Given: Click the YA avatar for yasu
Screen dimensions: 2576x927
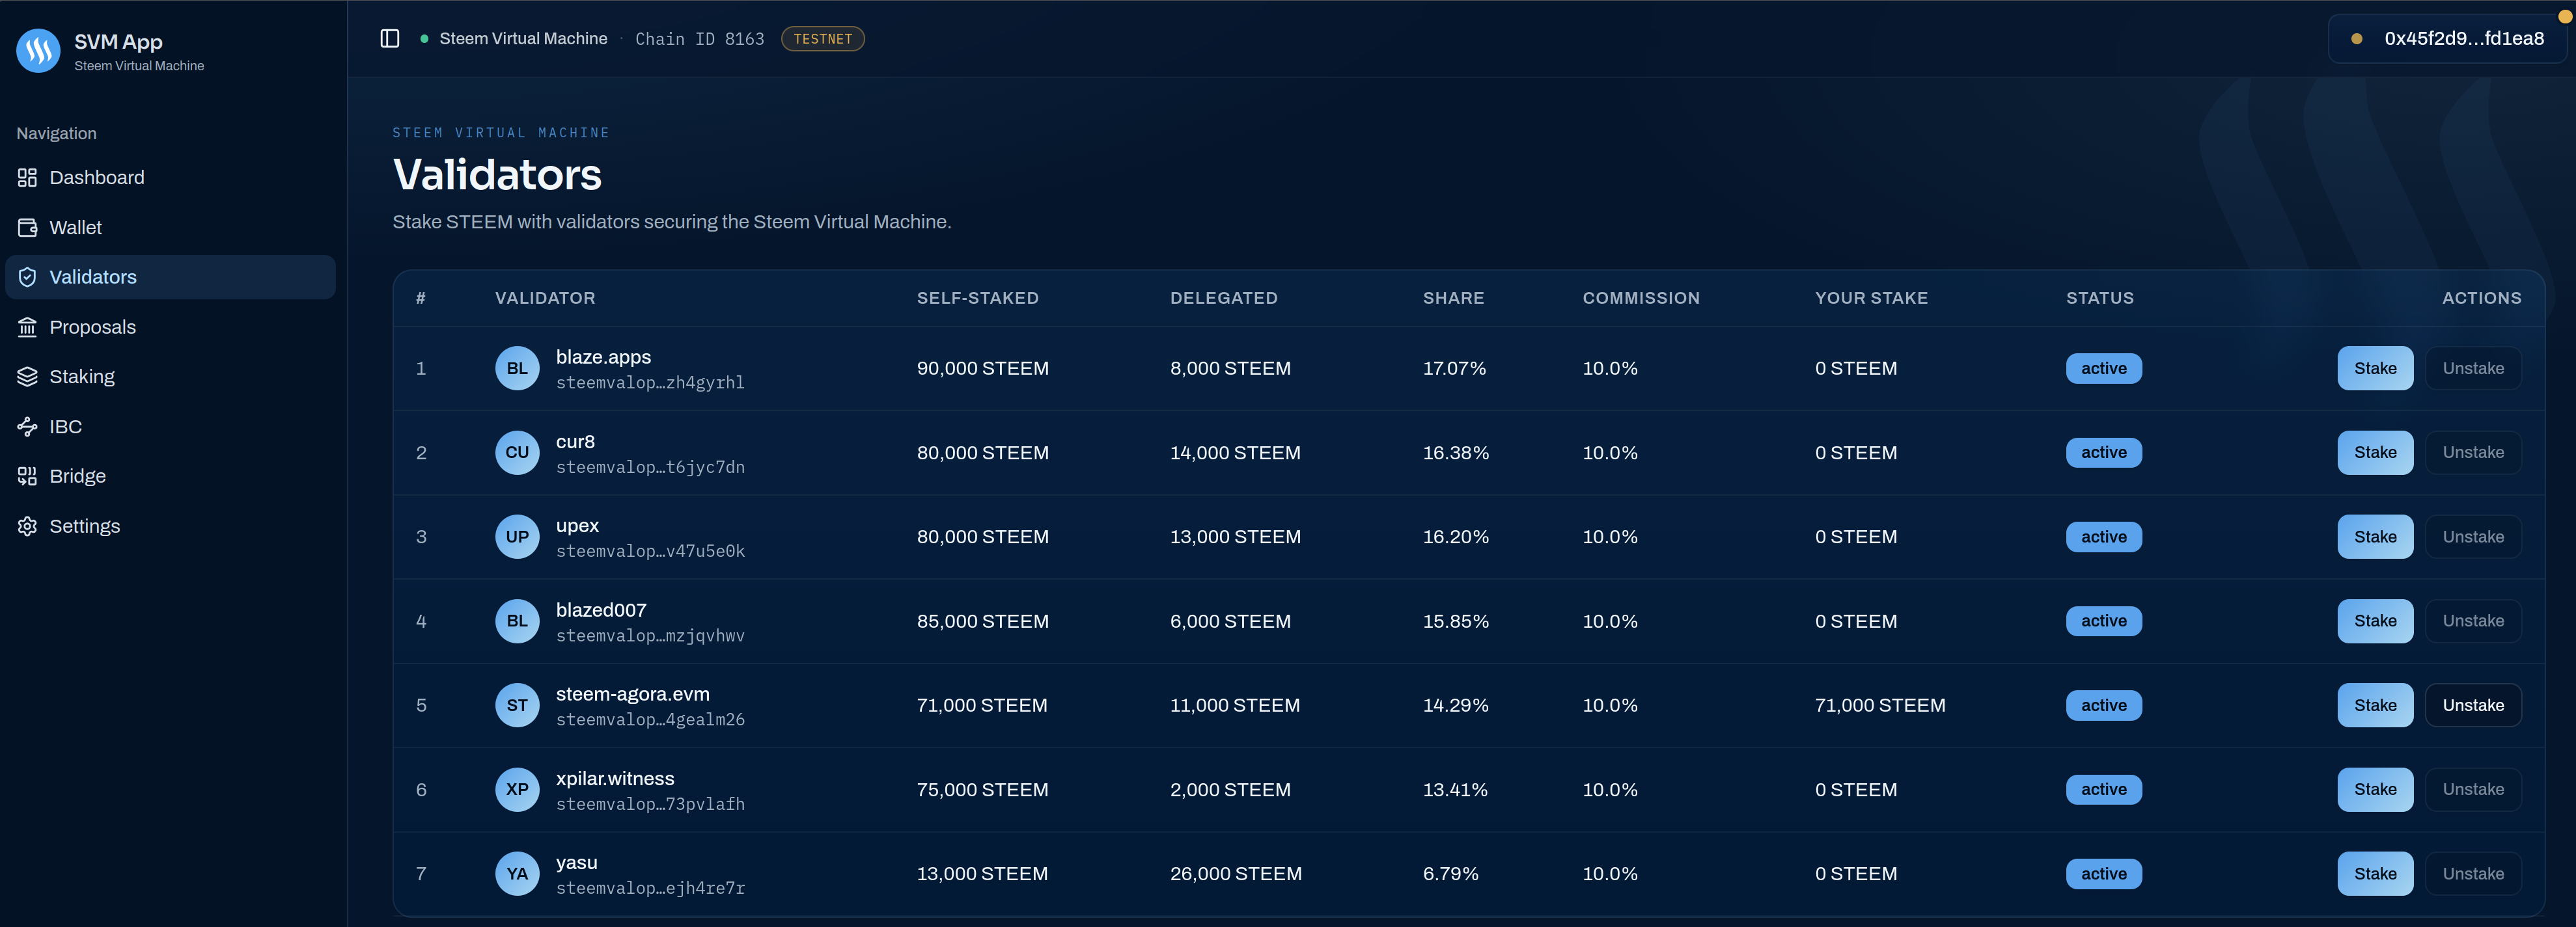Looking at the screenshot, I should pos(517,874).
